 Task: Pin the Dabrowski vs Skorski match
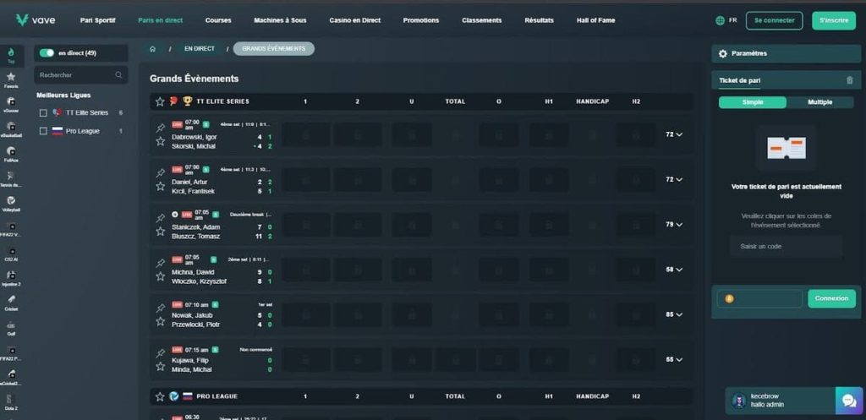coord(160,128)
